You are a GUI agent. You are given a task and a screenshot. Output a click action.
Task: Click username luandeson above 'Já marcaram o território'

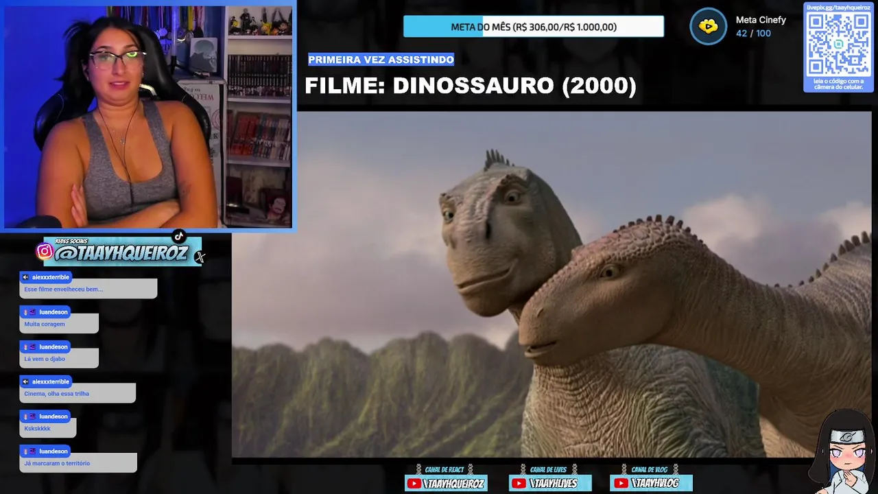[54, 451]
